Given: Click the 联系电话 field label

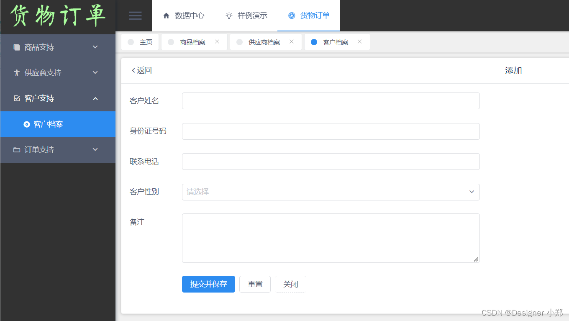Looking at the screenshot, I should click(x=144, y=162).
